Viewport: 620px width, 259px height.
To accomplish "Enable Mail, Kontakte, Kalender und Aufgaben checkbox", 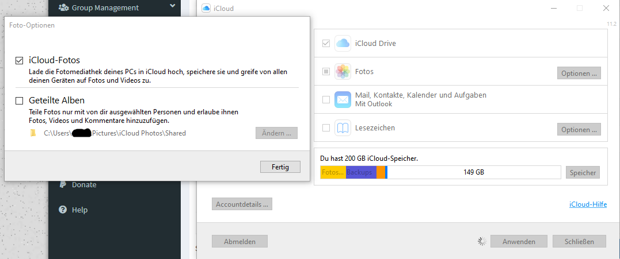I will [326, 100].
